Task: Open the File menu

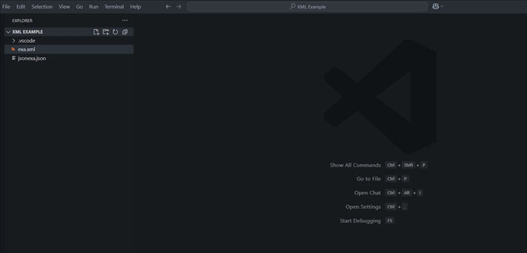Action: (6, 7)
